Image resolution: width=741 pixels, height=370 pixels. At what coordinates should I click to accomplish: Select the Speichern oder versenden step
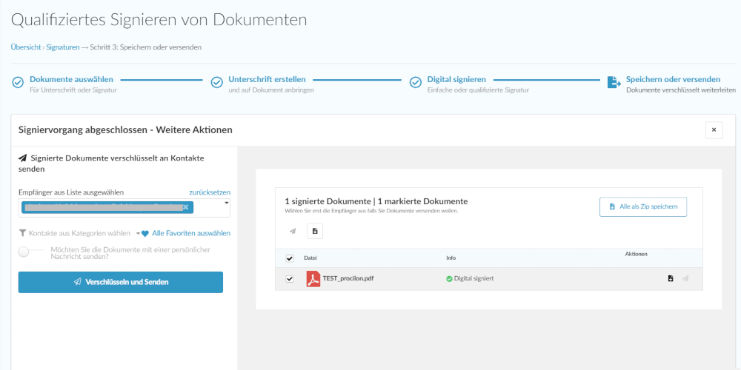point(673,79)
